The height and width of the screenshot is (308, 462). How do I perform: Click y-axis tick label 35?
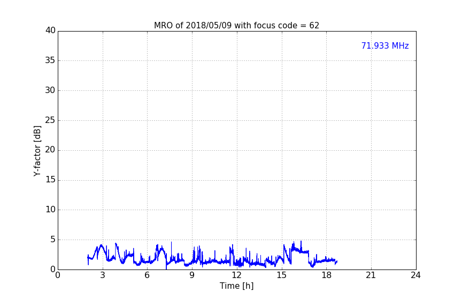coord(50,60)
